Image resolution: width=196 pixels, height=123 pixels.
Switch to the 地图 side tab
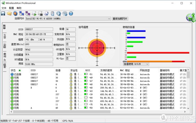[x=5, y=66]
